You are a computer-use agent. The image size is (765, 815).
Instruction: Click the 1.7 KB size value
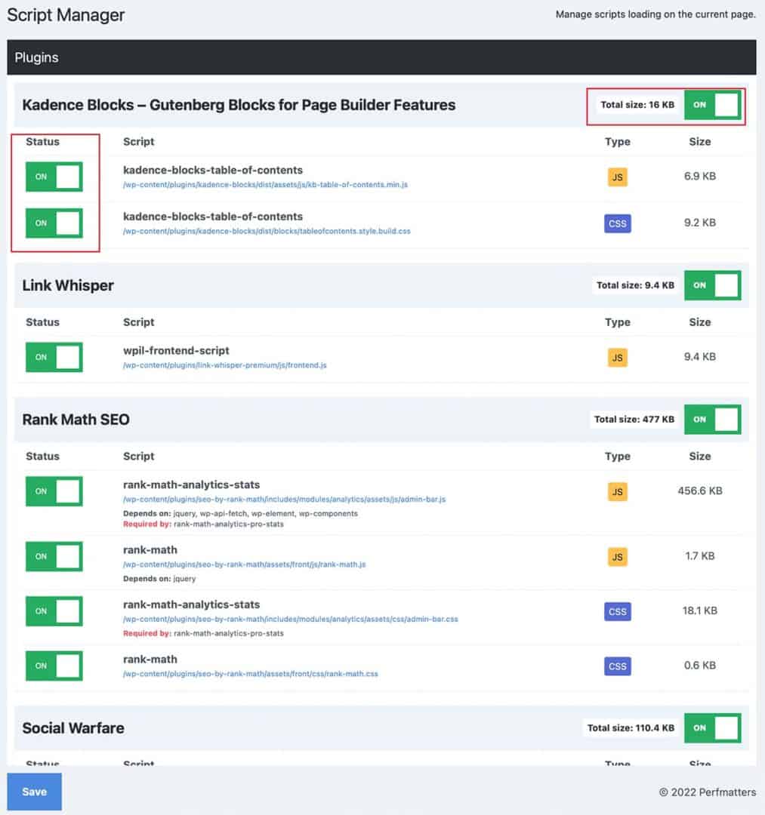700,556
